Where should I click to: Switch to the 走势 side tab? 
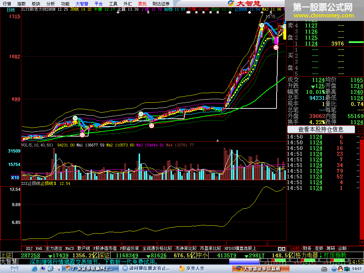pos(319,248)
